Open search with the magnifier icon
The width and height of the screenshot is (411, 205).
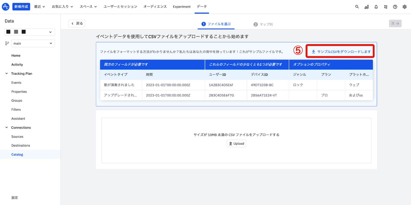click(357, 7)
